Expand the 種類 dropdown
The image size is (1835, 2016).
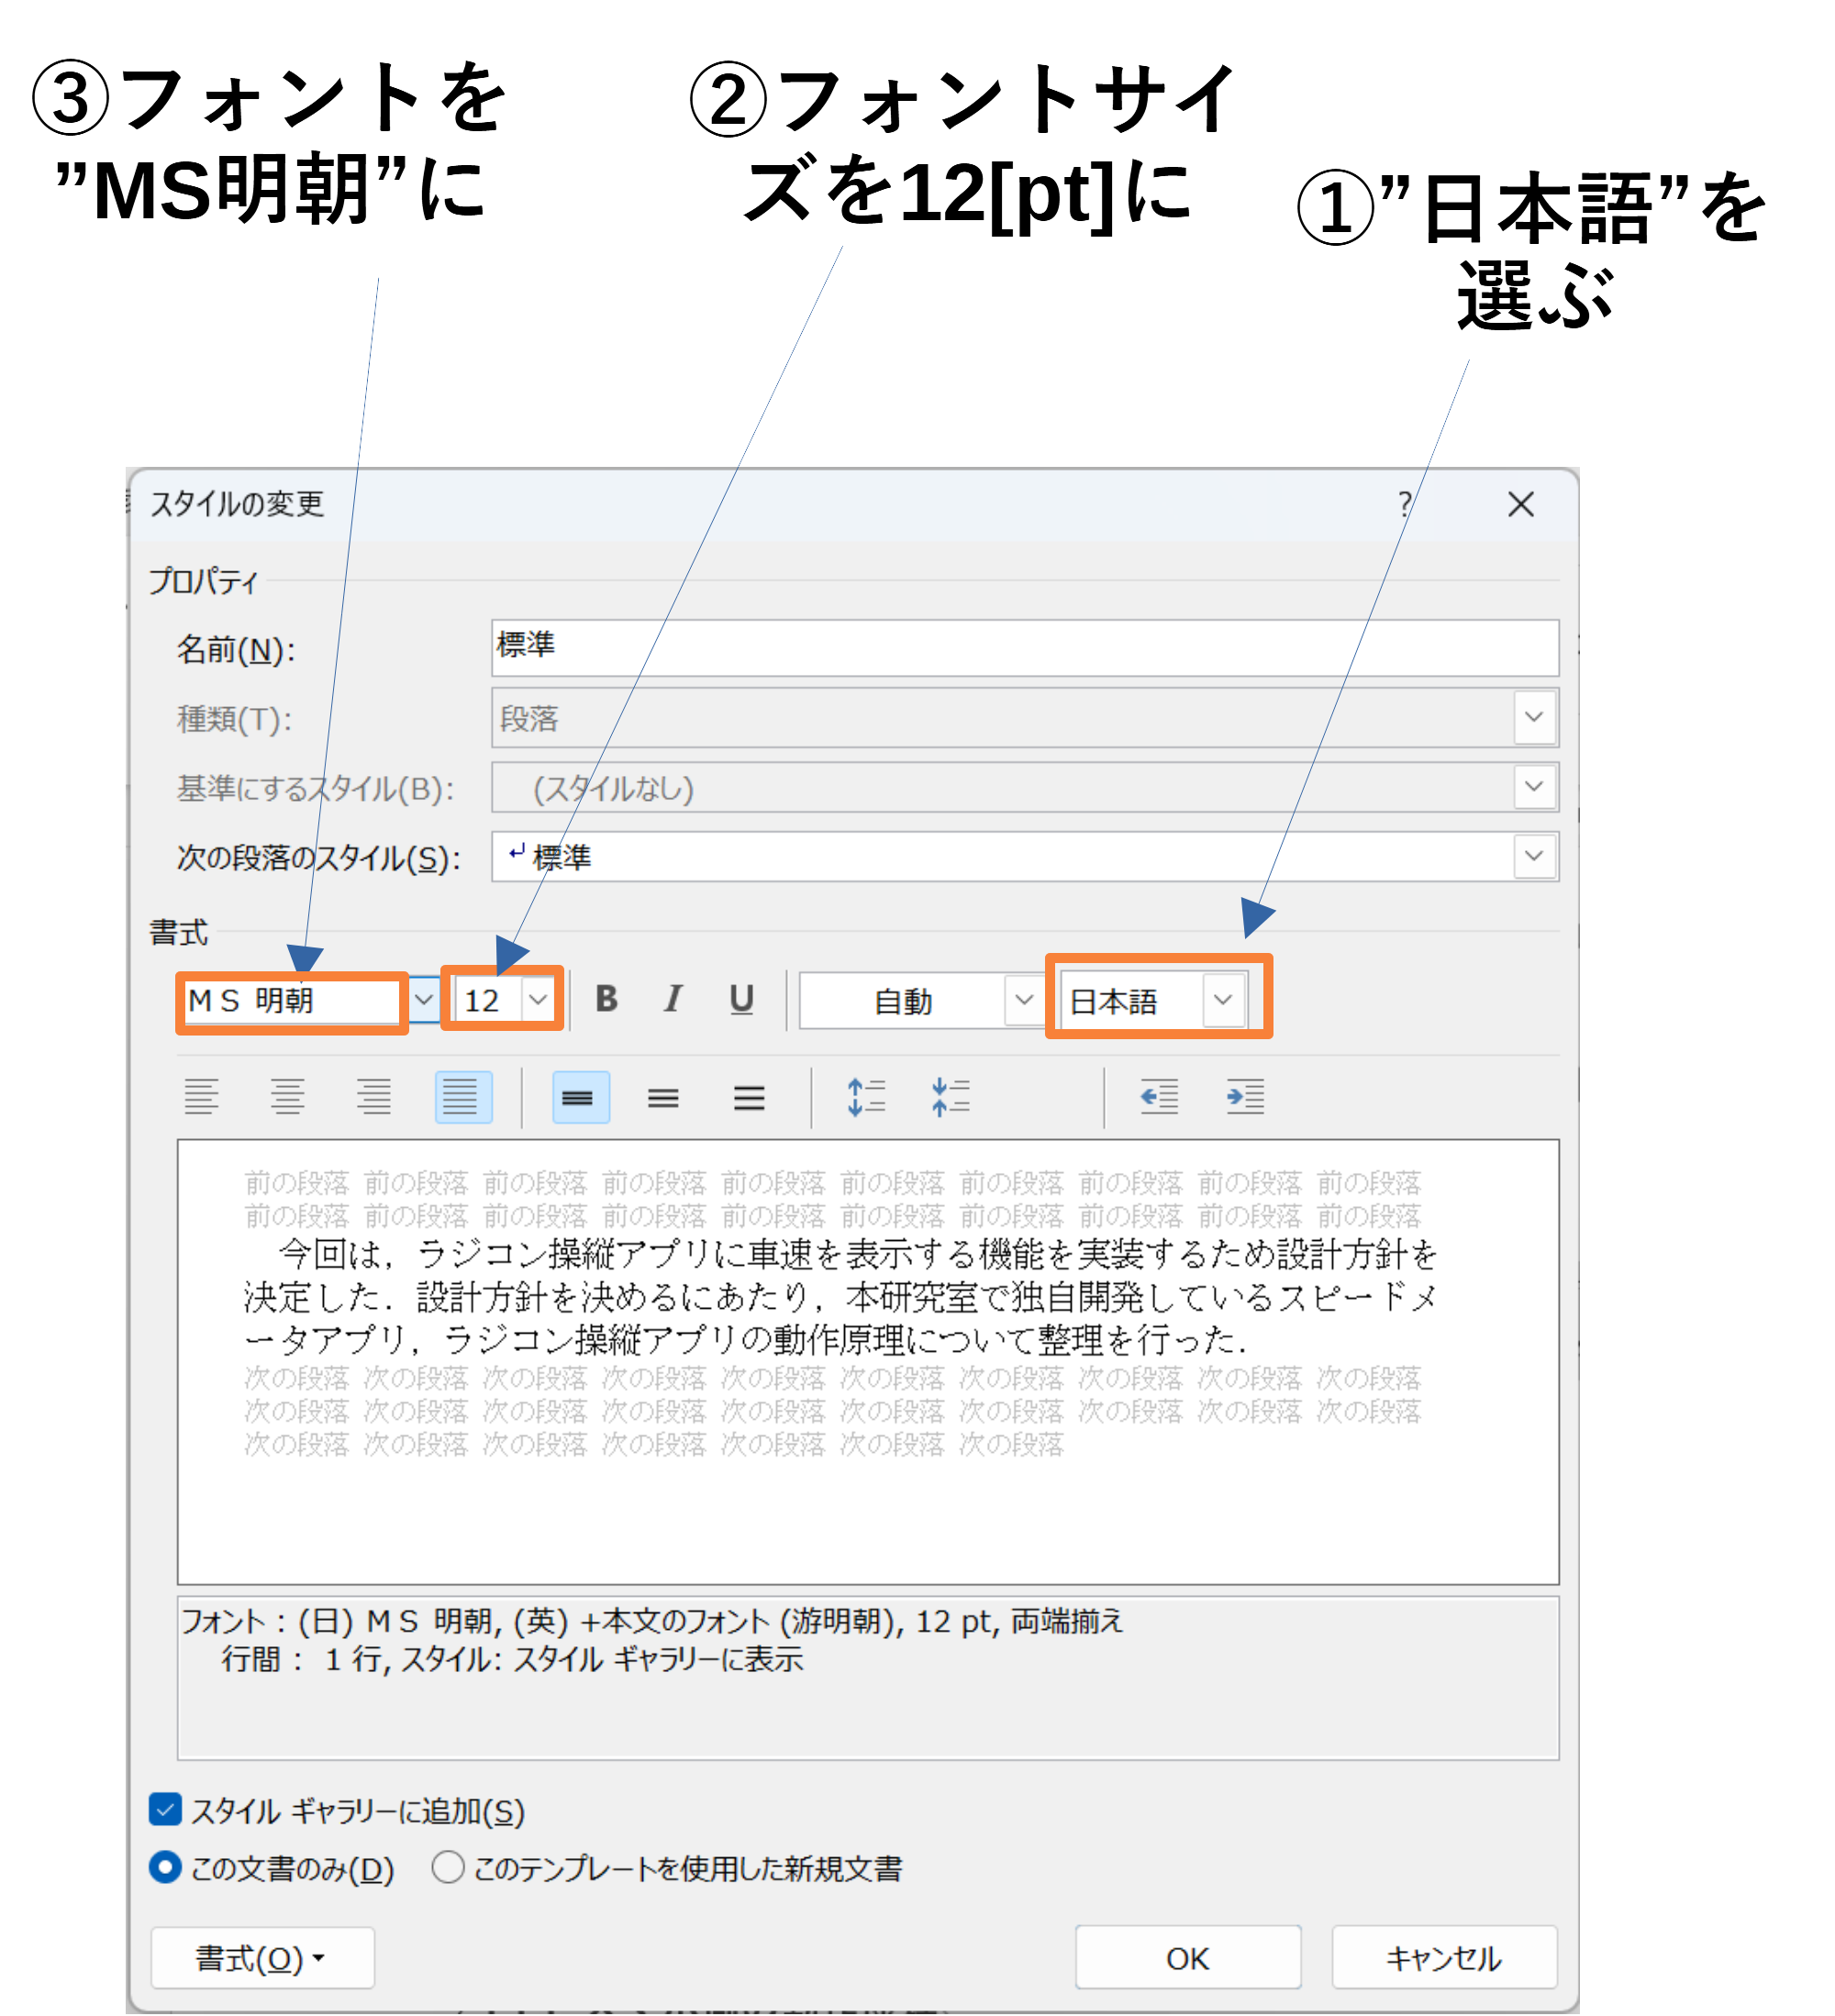tap(1534, 717)
